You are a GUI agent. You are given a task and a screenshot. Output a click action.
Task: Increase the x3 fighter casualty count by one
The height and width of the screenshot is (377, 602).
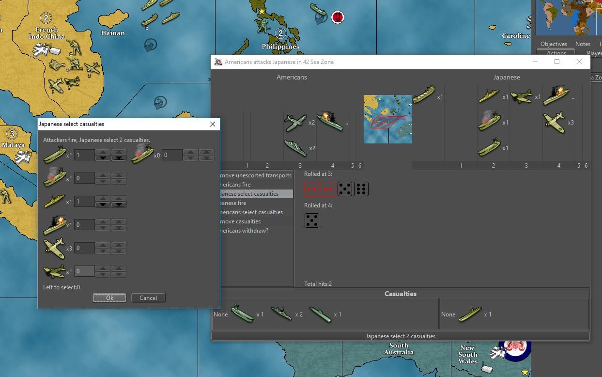pyautogui.click(x=103, y=245)
